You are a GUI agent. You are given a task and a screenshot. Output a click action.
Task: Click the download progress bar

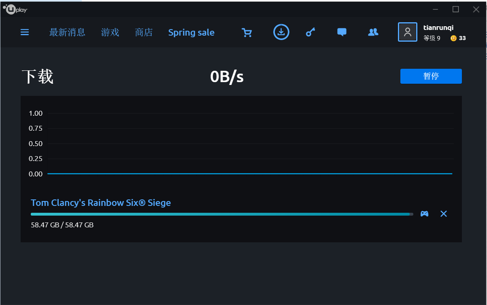[x=221, y=214]
